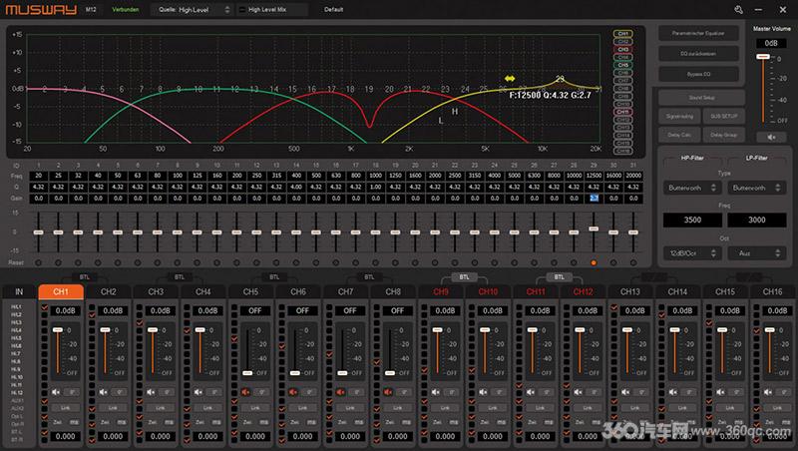Screen dimensions: 798x451
Task: Open the HP-Filter type Butterworth dropdown
Action: pyautogui.click(x=692, y=188)
